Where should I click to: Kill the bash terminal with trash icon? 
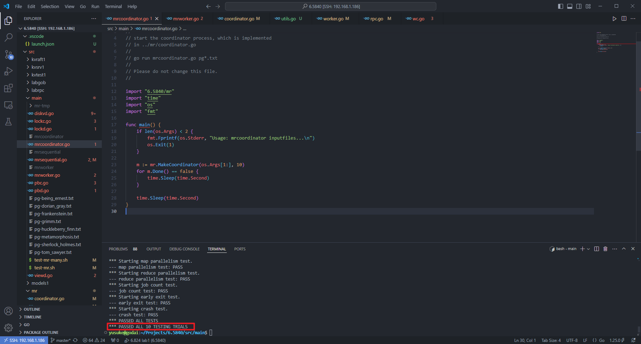[605, 249]
